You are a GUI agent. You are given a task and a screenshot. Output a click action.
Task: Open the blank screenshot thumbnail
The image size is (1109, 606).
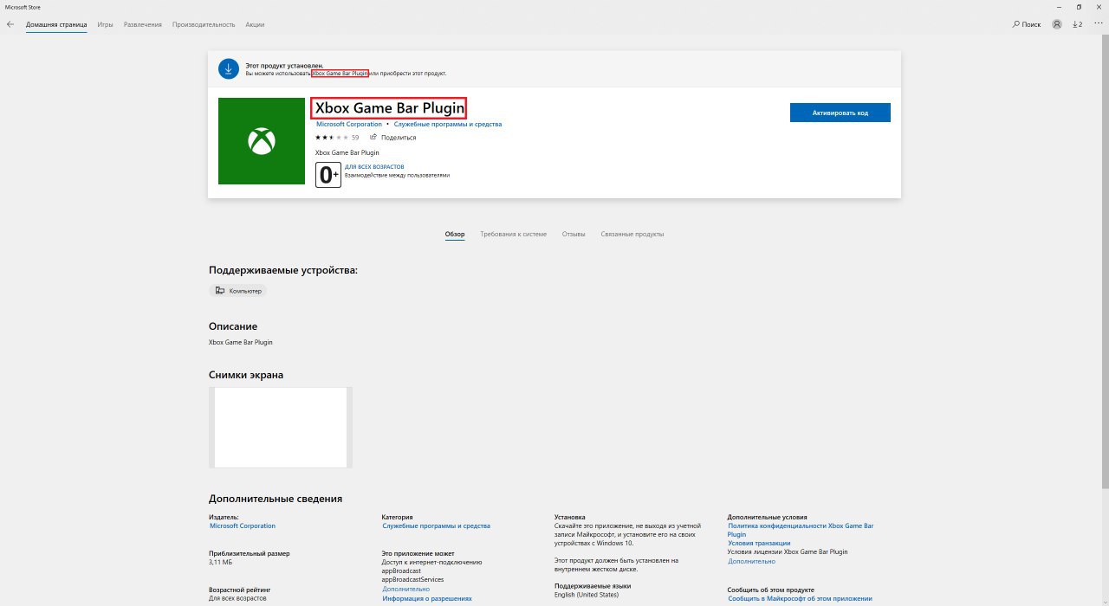tap(281, 428)
